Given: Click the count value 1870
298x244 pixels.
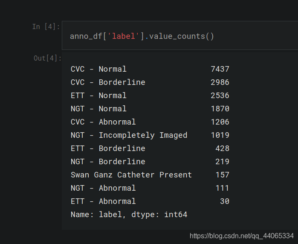Looking at the screenshot, I should (220, 109).
